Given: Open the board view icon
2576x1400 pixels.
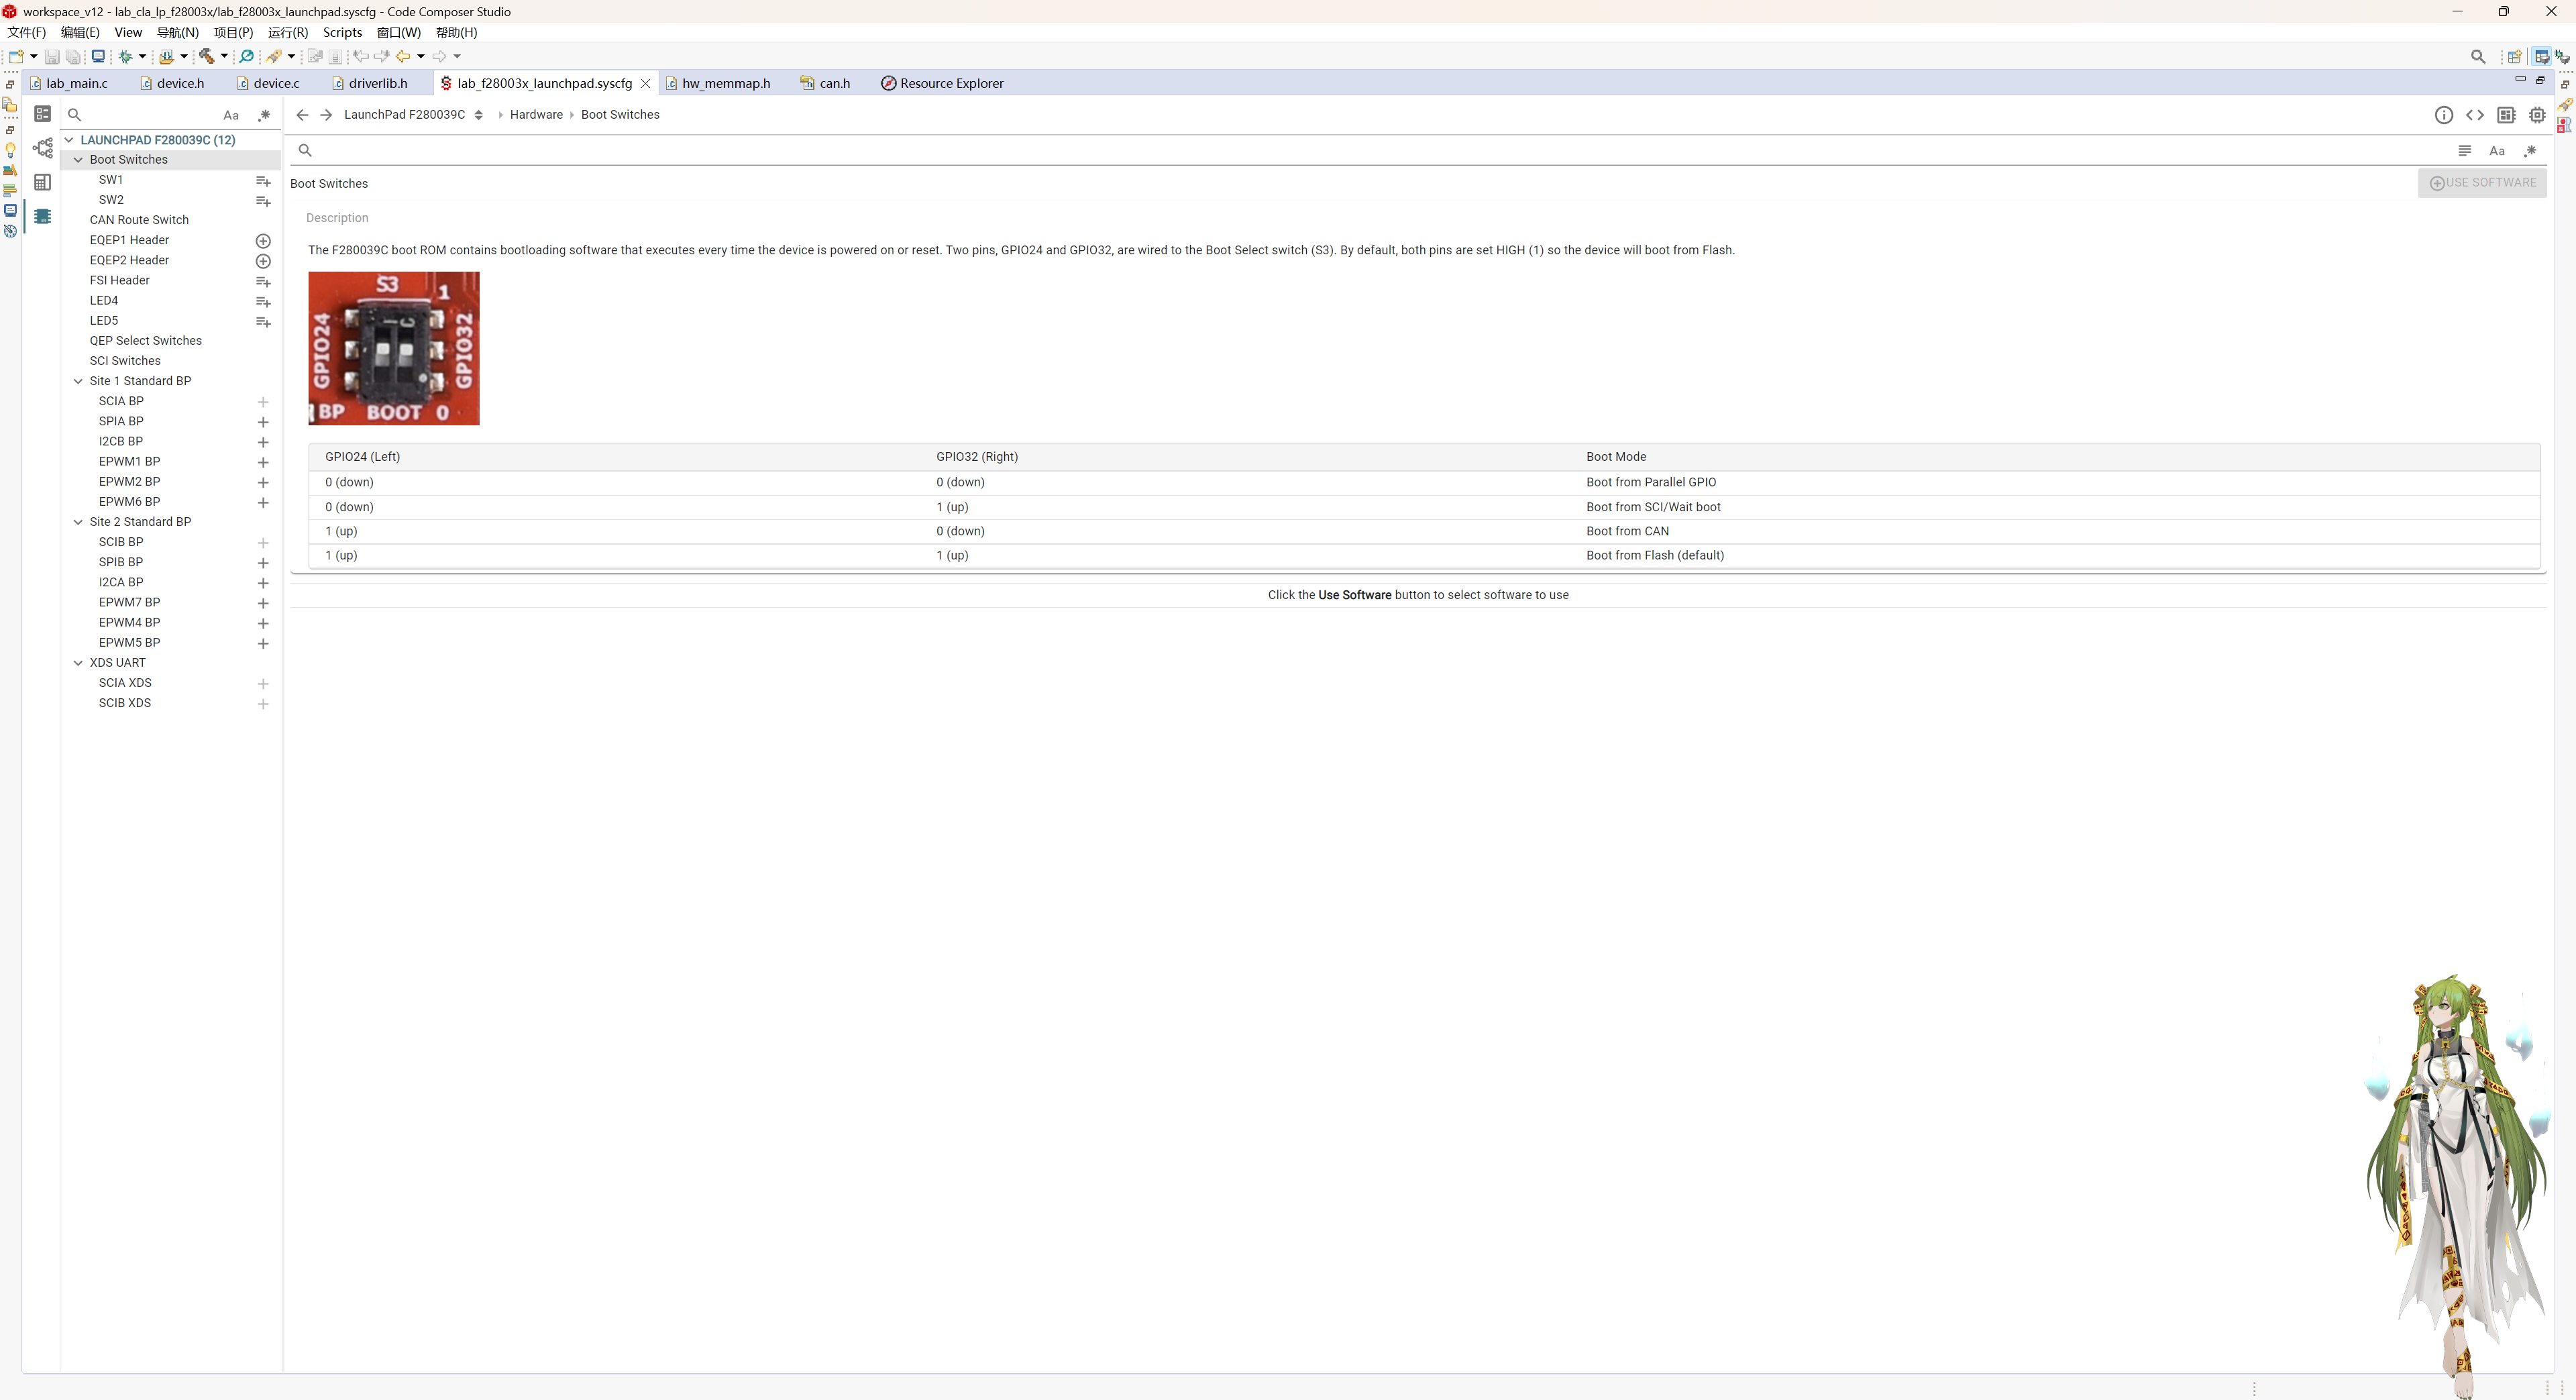Looking at the screenshot, I should (x=2506, y=115).
